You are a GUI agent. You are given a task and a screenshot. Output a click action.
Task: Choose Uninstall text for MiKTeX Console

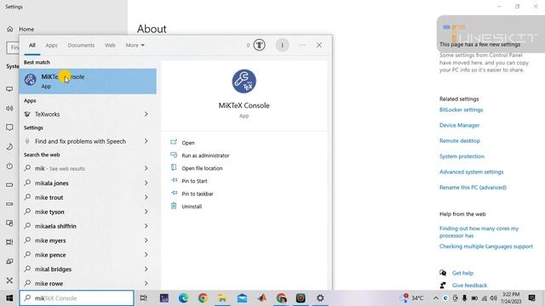(192, 207)
